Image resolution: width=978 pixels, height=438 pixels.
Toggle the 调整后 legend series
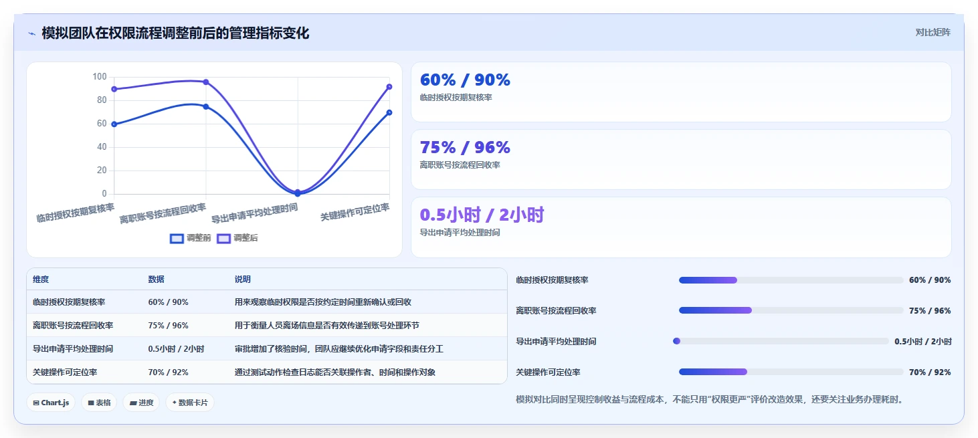tap(237, 238)
